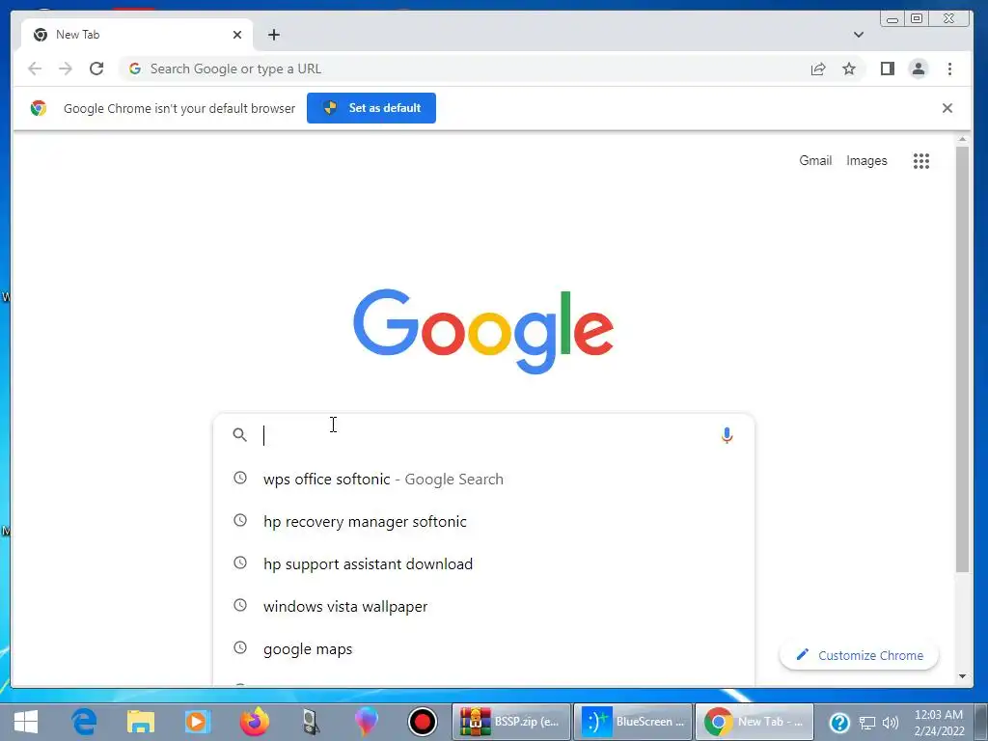
Task: Click into the Google search box
Action: pyautogui.click(x=485, y=435)
